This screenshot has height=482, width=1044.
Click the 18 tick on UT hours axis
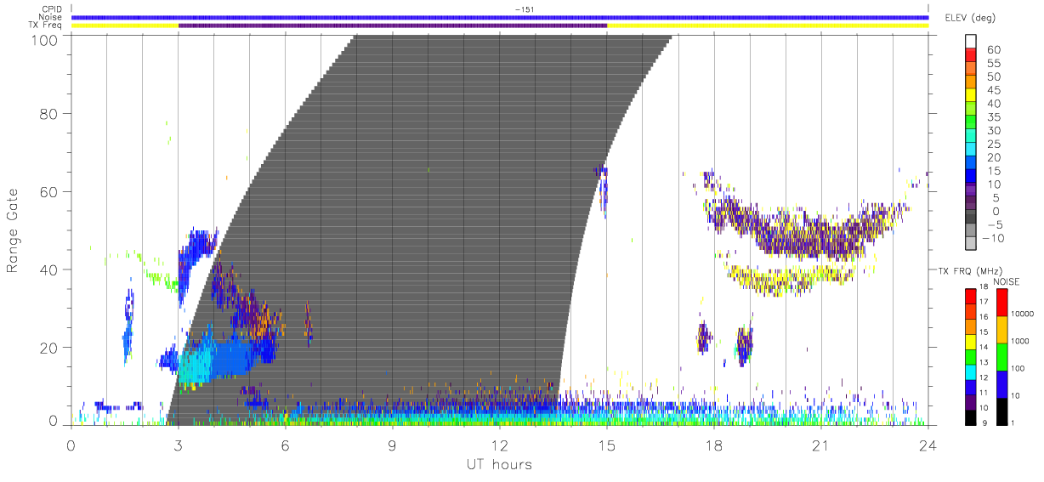click(714, 446)
